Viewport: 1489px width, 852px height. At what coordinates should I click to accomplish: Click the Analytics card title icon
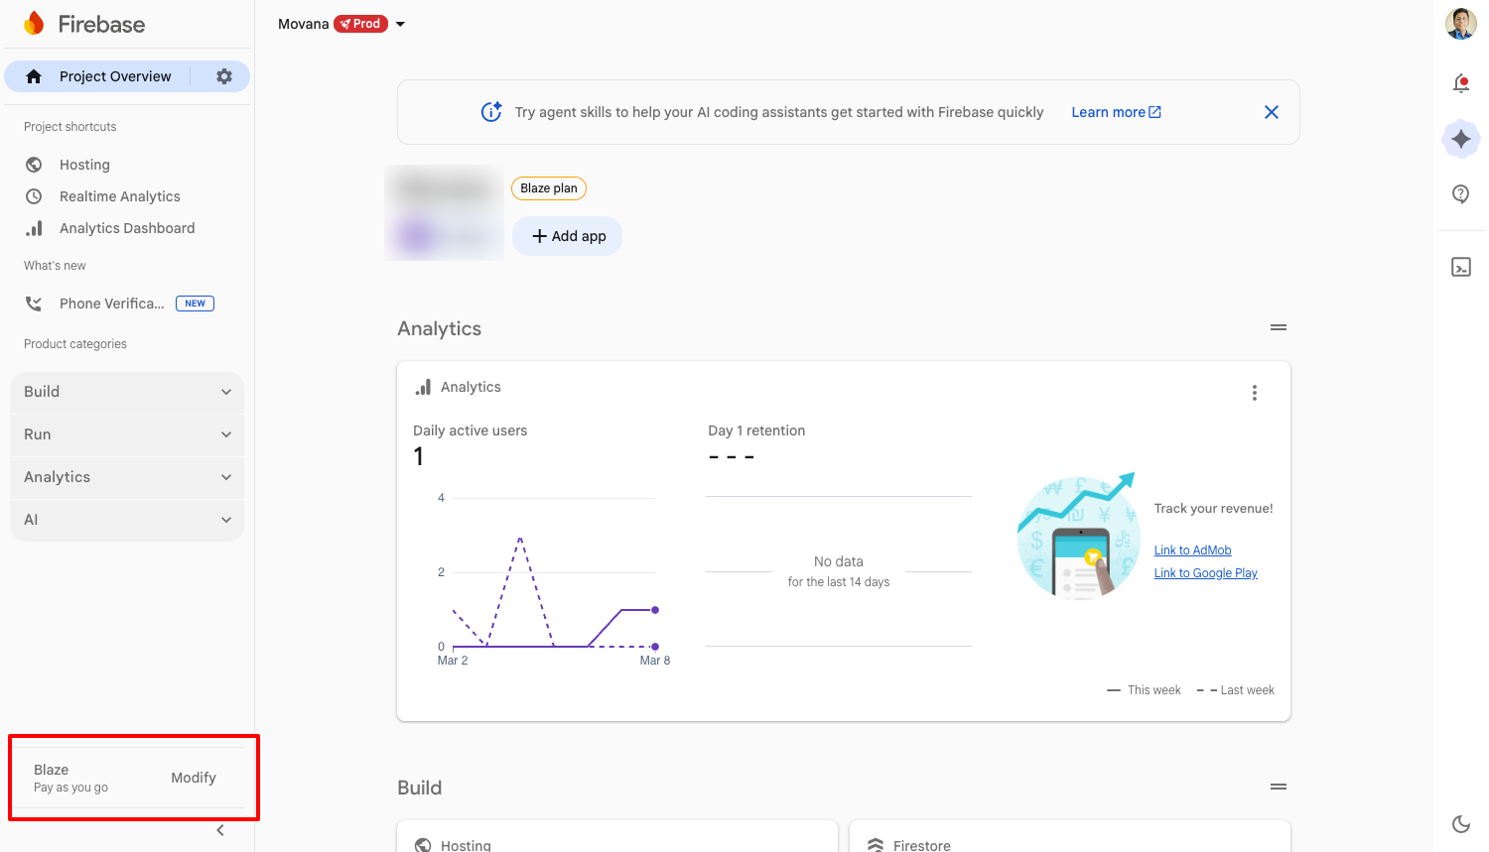tap(424, 387)
